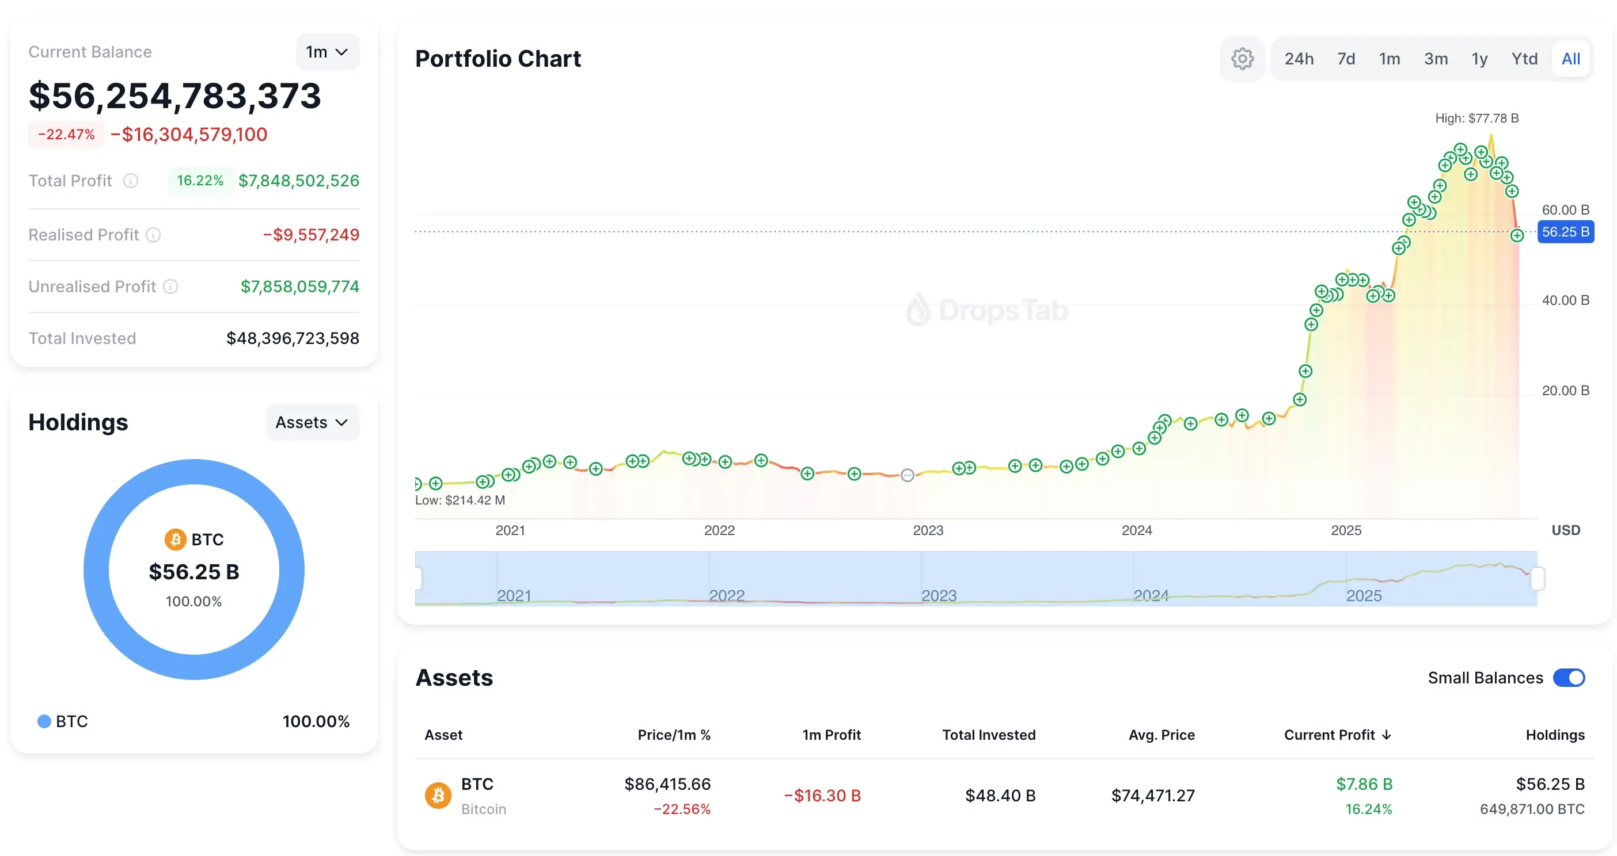Click the Total Profit info icon
The width and height of the screenshot is (1617, 856).
point(131,181)
